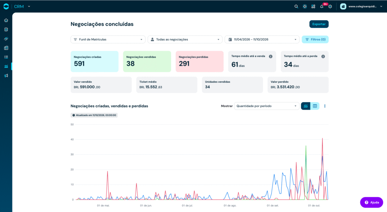Open the CRM module switcher chevron
Viewport: 387px width, 212px height.
tap(29, 6)
